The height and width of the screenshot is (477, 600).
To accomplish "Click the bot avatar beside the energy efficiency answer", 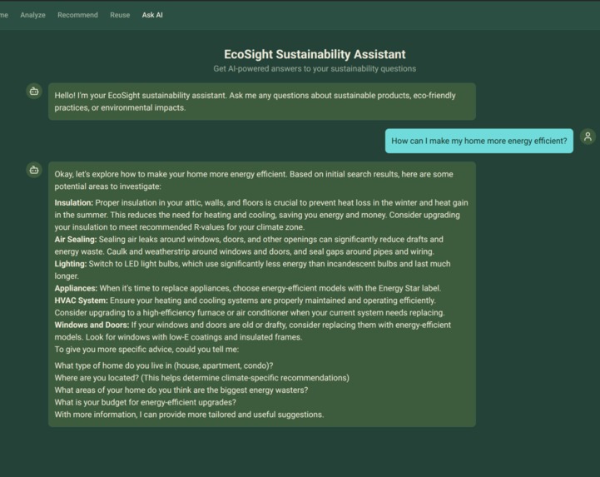I will [34, 170].
